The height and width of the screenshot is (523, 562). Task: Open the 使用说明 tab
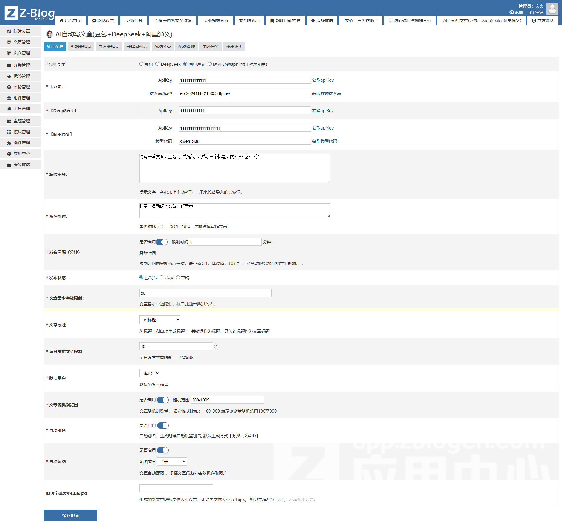(234, 46)
